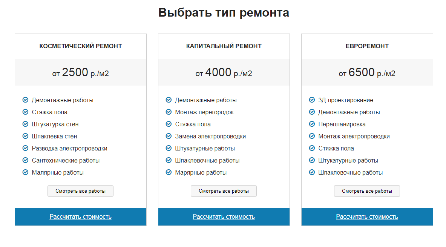Click the checkmark icon next to Стяжка пола in first column
The image size is (446, 247).
(25, 112)
